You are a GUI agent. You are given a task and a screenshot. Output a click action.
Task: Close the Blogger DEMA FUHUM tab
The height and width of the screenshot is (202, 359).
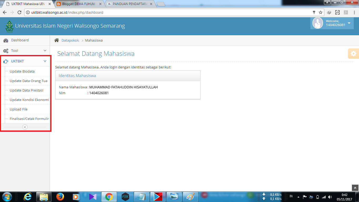coord(100,4)
